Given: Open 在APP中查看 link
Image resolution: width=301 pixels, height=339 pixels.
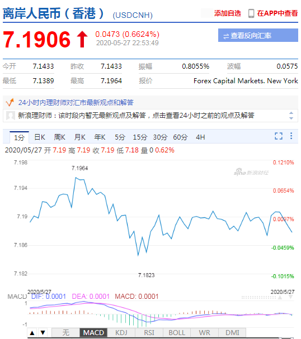Looking at the screenshot, I should point(278,13).
